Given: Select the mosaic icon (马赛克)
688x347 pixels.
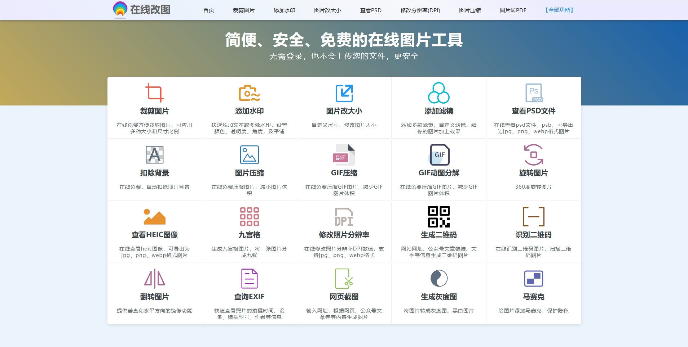Looking at the screenshot, I should coord(533,279).
